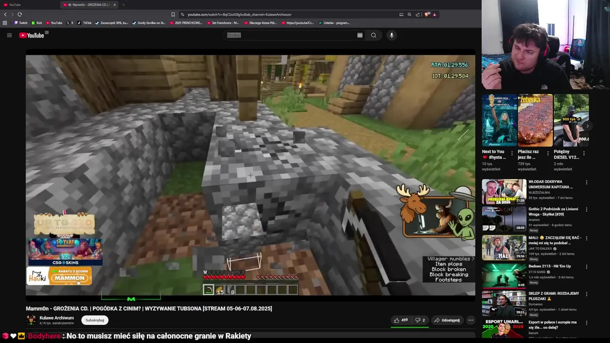Screen dimensions: 610x343
Task: Open on-screen keyboard icon in search box
Action: click(x=360, y=35)
